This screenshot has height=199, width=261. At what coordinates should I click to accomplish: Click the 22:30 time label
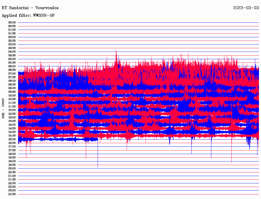coord(12,187)
